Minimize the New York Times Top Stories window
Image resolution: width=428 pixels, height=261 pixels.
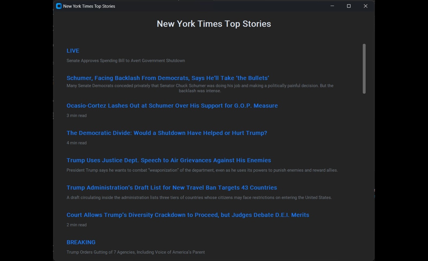click(x=332, y=6)
